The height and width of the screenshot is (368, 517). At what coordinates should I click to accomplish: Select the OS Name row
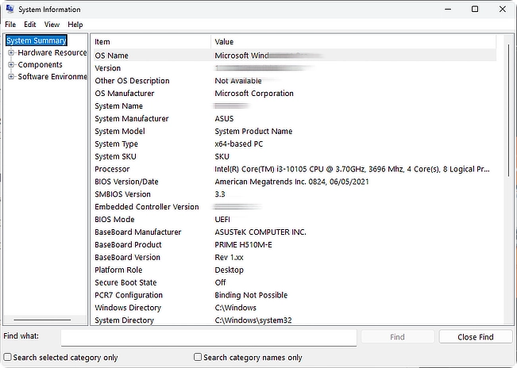pos(295,56)
